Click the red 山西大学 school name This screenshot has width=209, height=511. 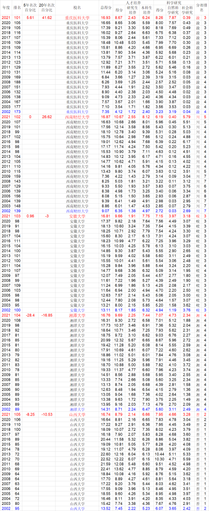click(77, 414)
